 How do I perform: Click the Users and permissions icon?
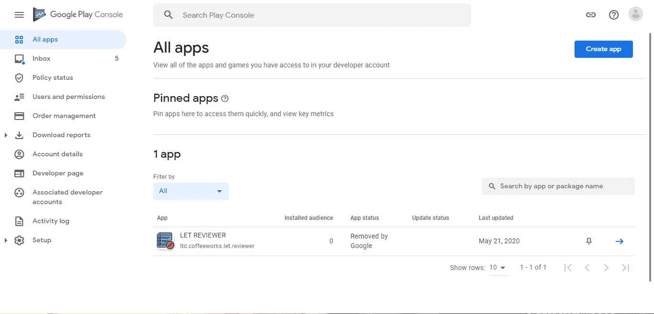point(19,97)
